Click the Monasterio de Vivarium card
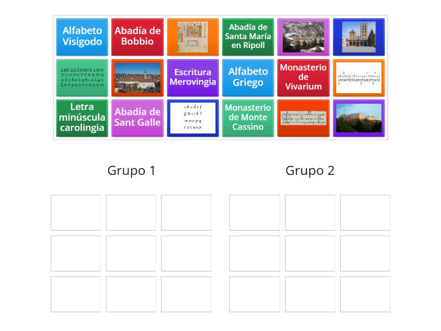 pyautogui.click(x=303, y=78)
